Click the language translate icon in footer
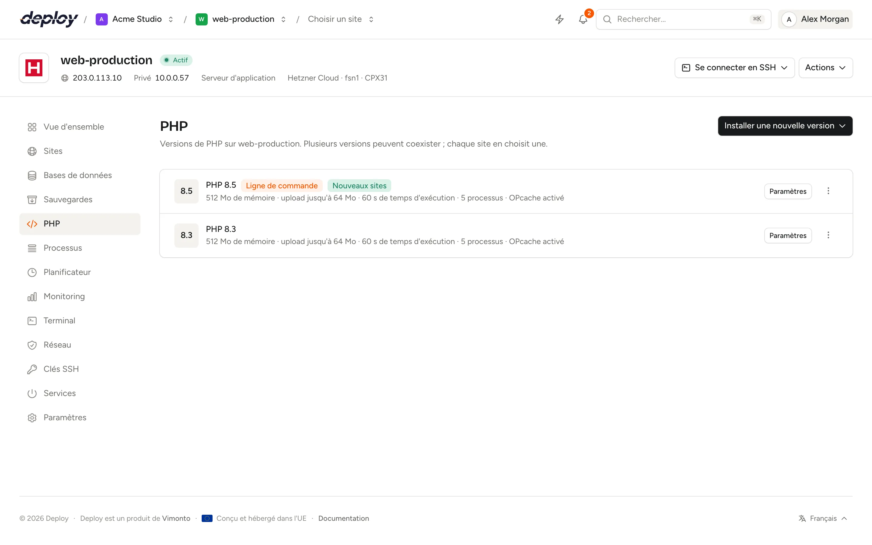 [802, 518]
